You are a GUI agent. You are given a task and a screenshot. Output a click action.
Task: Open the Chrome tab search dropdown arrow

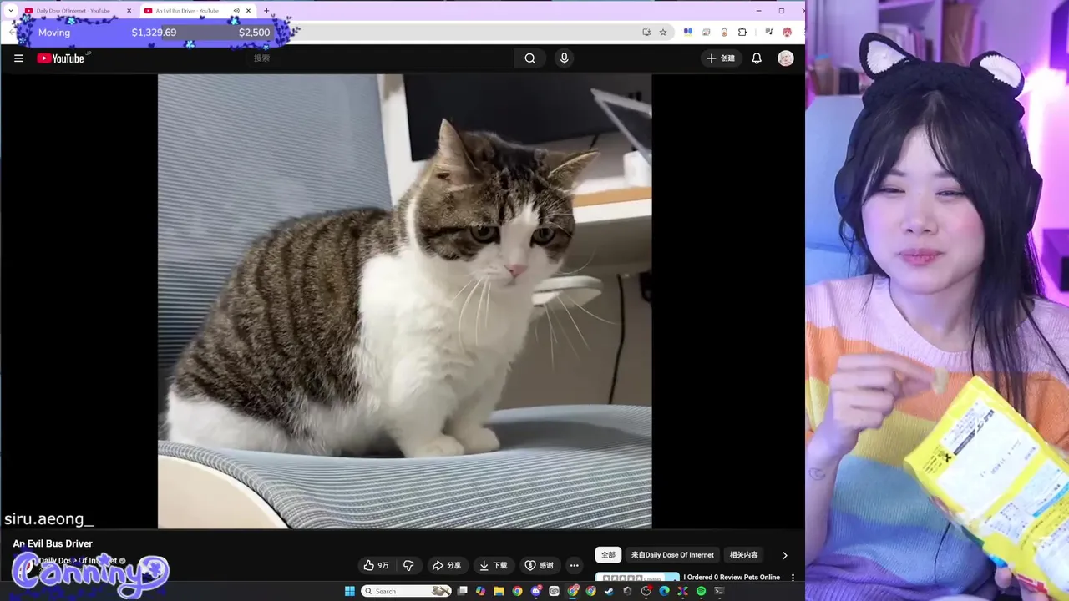[11, 11]
